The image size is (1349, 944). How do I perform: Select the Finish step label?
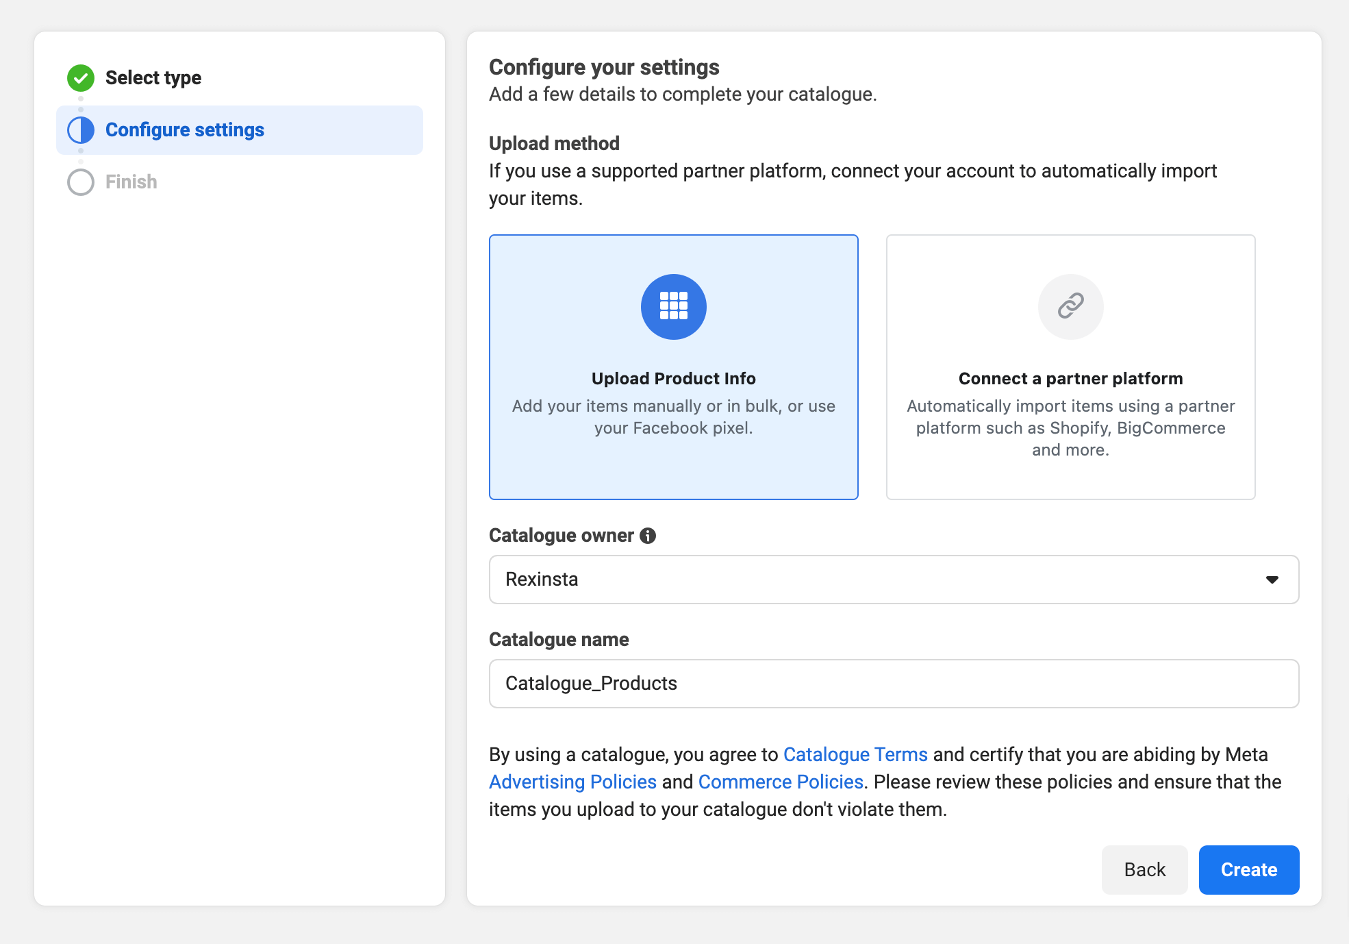click(131, 182)
